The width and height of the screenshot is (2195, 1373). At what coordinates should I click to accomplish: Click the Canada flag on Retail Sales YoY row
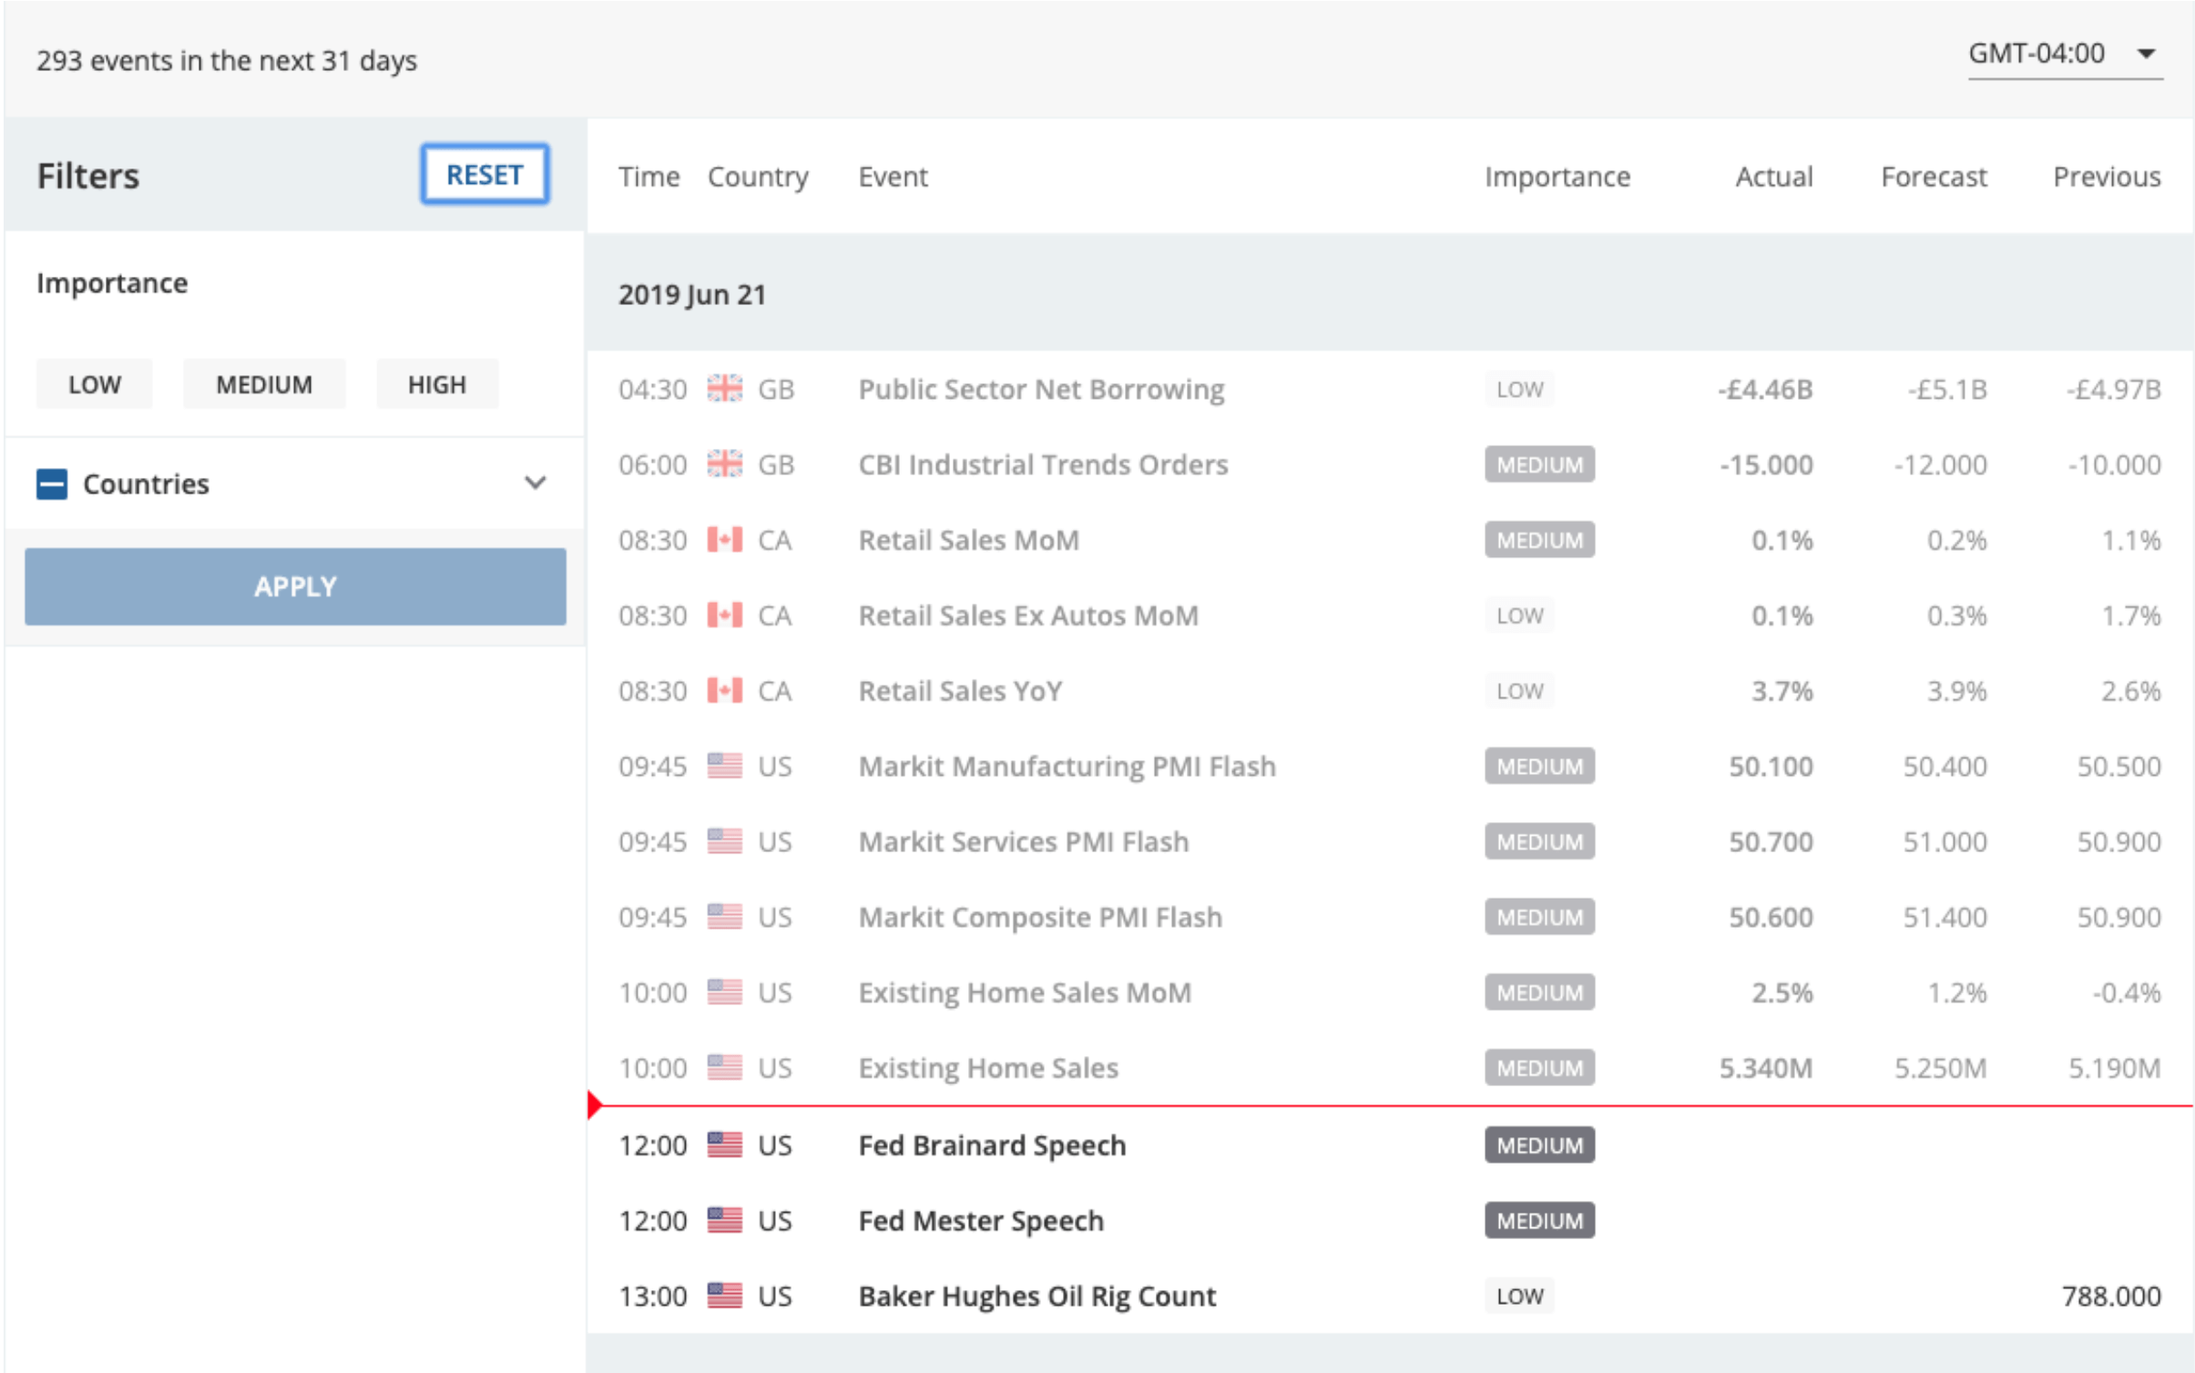724,691
